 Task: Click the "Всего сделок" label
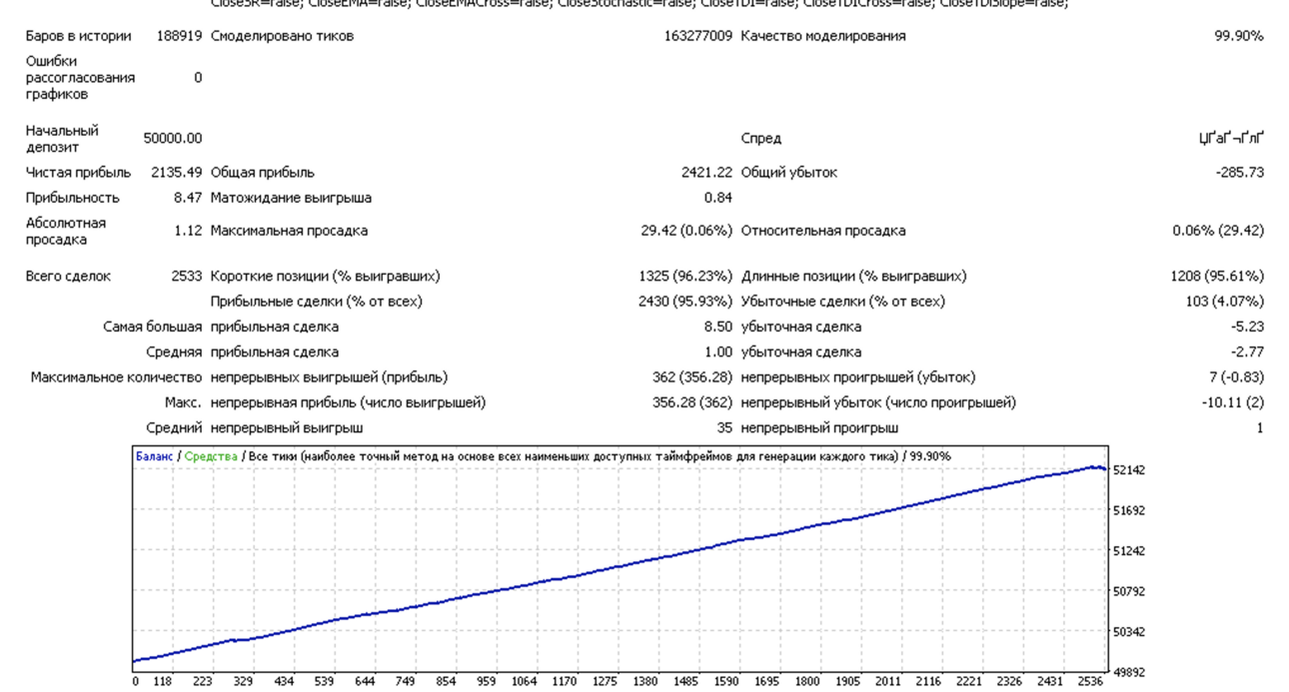pyautogui.click(x=69, y=277)
